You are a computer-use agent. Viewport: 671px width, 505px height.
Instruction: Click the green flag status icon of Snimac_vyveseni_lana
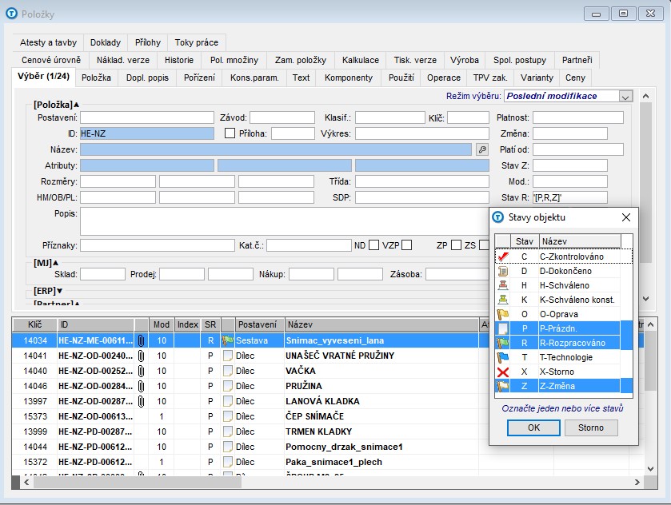(x=228, y=341)
